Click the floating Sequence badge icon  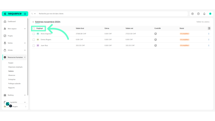click(8, 104)
